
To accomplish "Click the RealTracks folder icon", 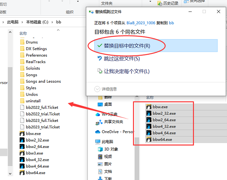I will pyautogui.click(x=22, y=62).
